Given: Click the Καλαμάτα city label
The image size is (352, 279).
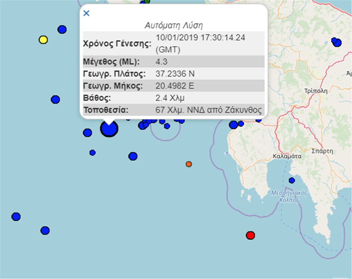Looking at the screenshot, I should [286, 156].
